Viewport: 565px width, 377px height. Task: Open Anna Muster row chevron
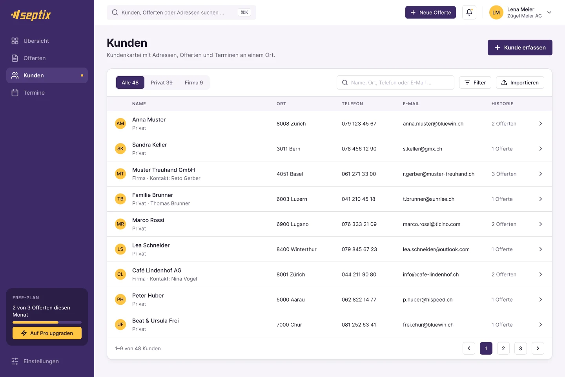(541, 123)
